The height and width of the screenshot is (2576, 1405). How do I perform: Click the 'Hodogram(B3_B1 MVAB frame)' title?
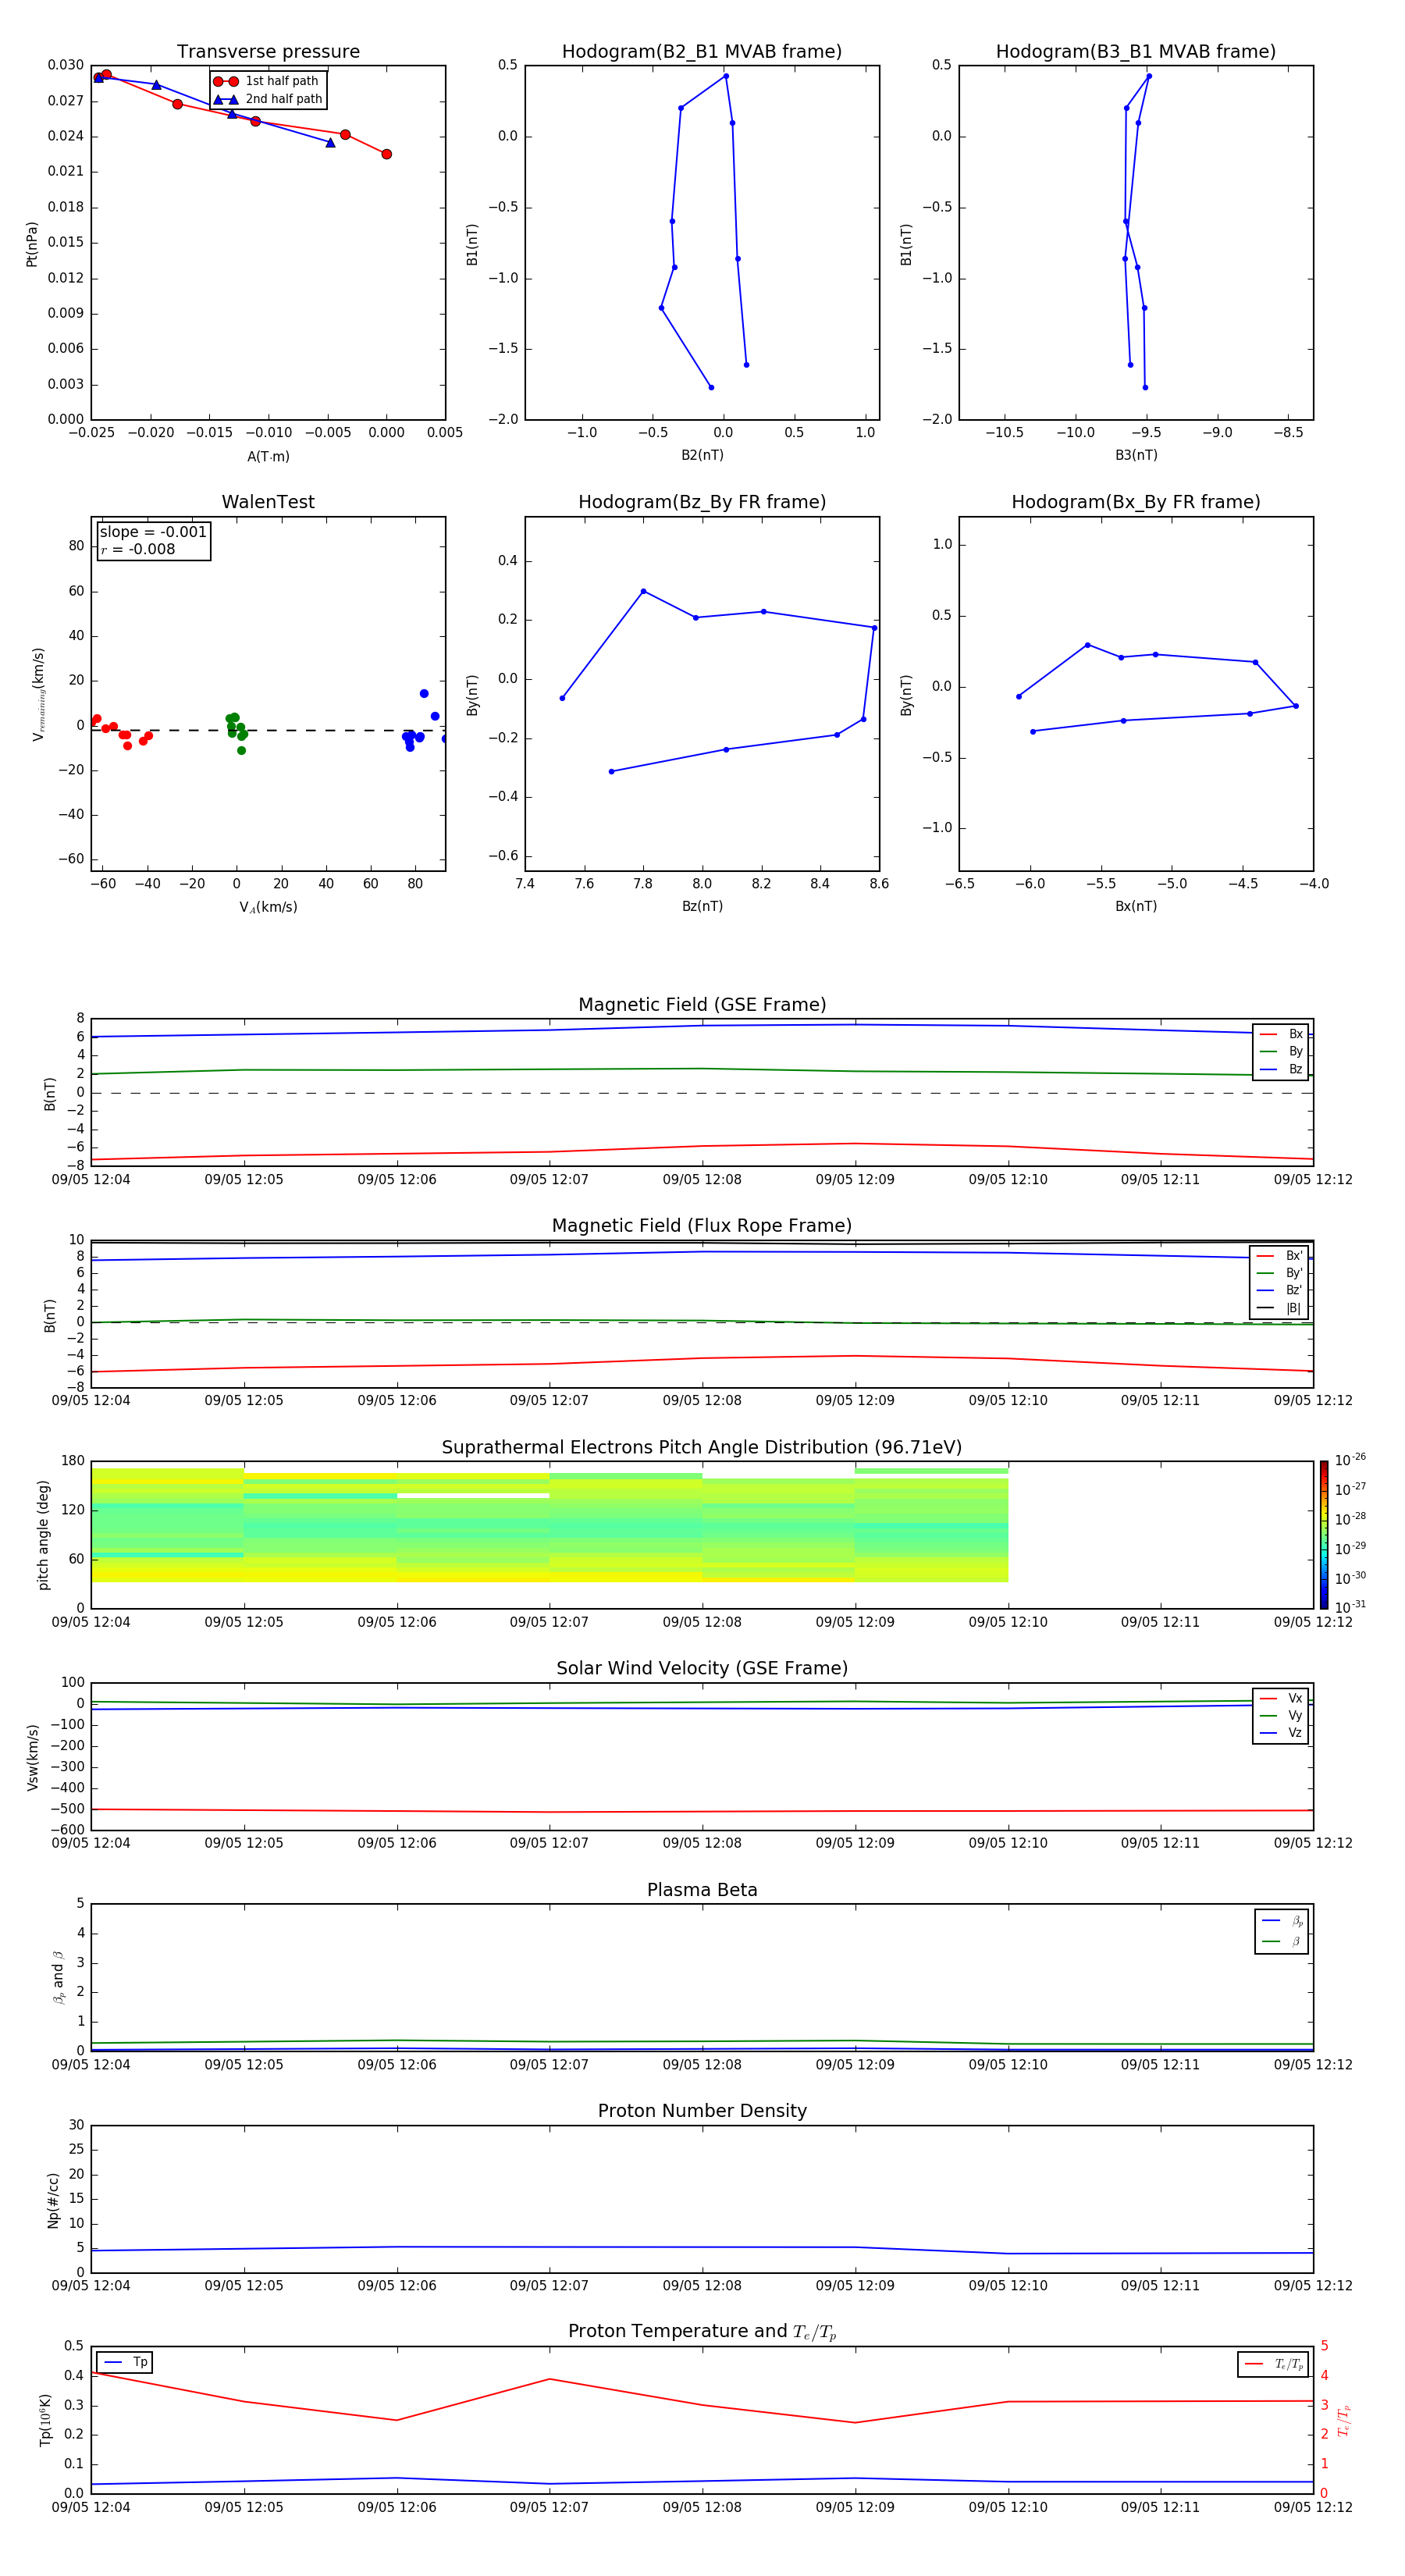[1136, 51]
